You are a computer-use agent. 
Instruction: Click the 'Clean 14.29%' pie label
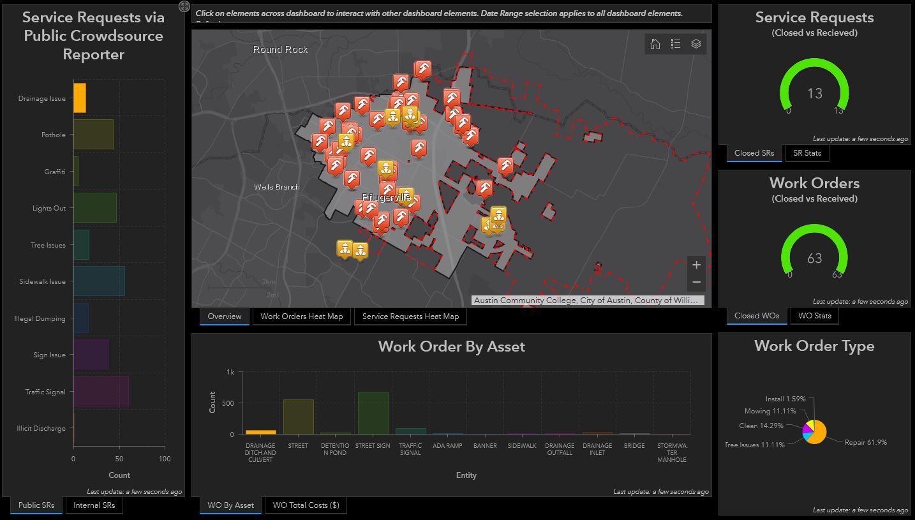[x=761, y=426]
